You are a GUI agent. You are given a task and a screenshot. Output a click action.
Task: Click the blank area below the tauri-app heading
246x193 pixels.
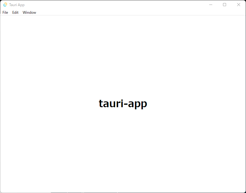click(x=123, y=147)
